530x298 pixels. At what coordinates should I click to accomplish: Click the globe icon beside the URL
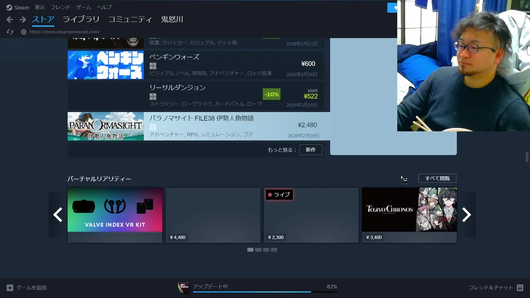24,32
